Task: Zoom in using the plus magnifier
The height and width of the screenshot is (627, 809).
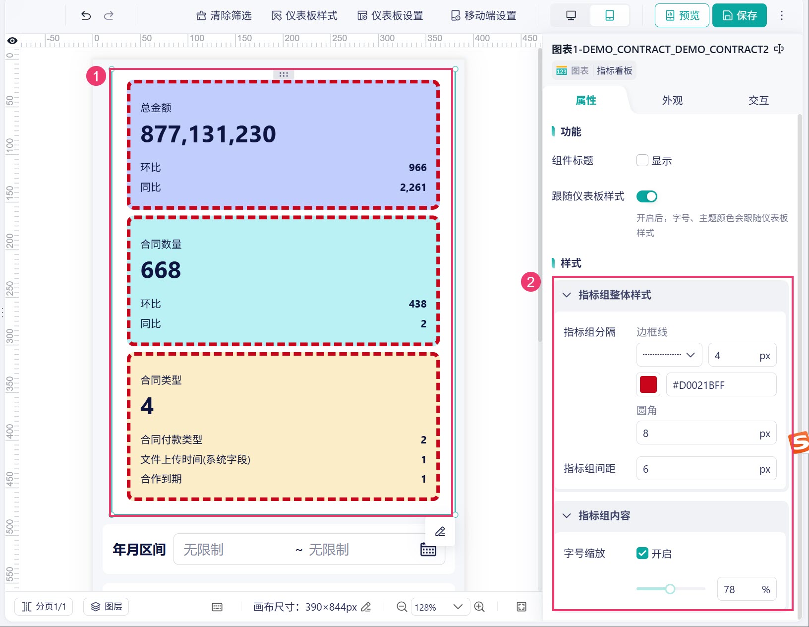Action: [x=479, y=607]
